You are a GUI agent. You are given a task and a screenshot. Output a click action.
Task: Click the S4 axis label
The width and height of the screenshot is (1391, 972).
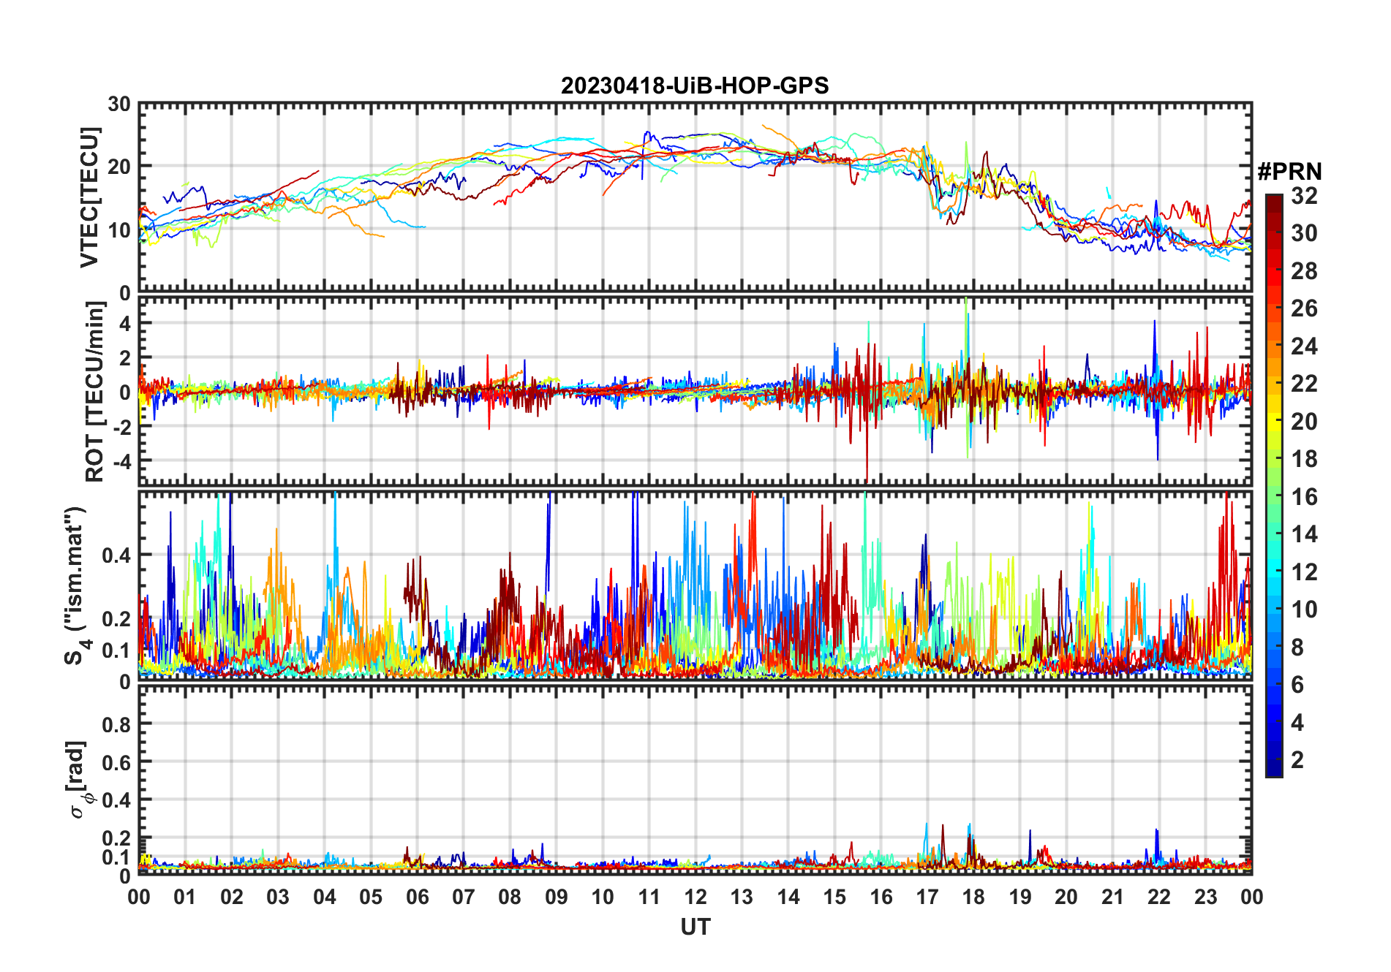75,585
